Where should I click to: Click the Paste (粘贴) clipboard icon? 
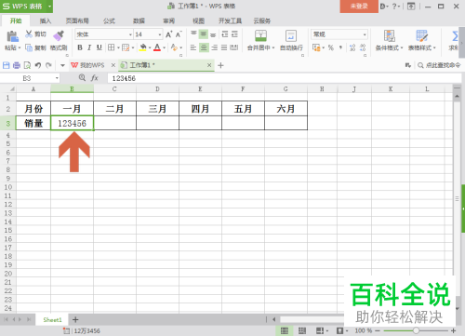point(12,36)
